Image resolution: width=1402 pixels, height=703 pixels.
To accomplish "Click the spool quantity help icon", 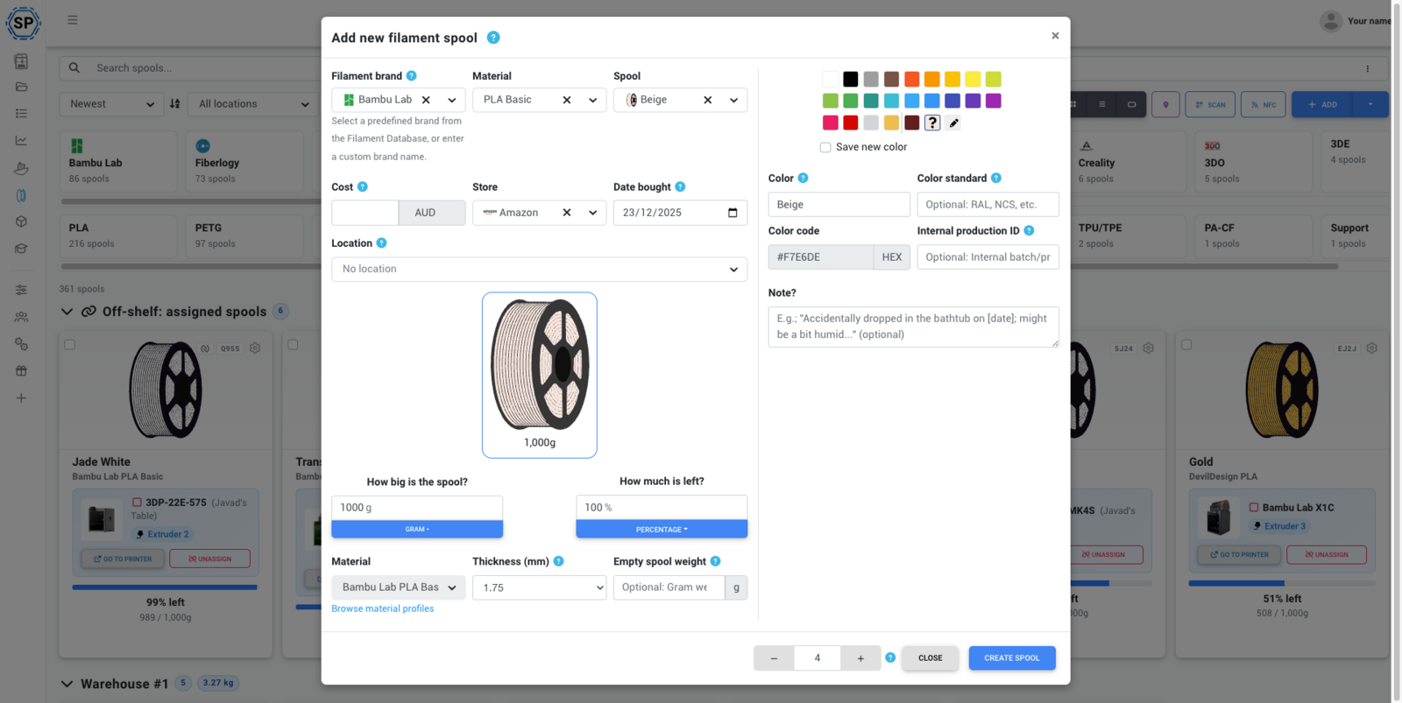I will [890, 657].
